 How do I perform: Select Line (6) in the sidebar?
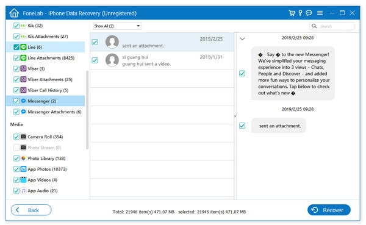tap(46, 47)
